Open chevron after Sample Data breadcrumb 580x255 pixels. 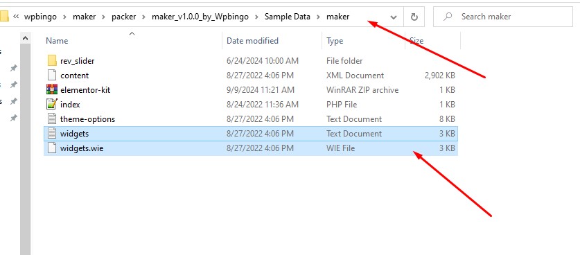point(318,17)
